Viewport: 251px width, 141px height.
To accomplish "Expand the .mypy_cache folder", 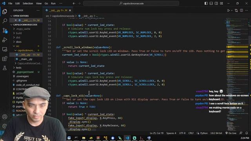I will [x=23, y=29].
